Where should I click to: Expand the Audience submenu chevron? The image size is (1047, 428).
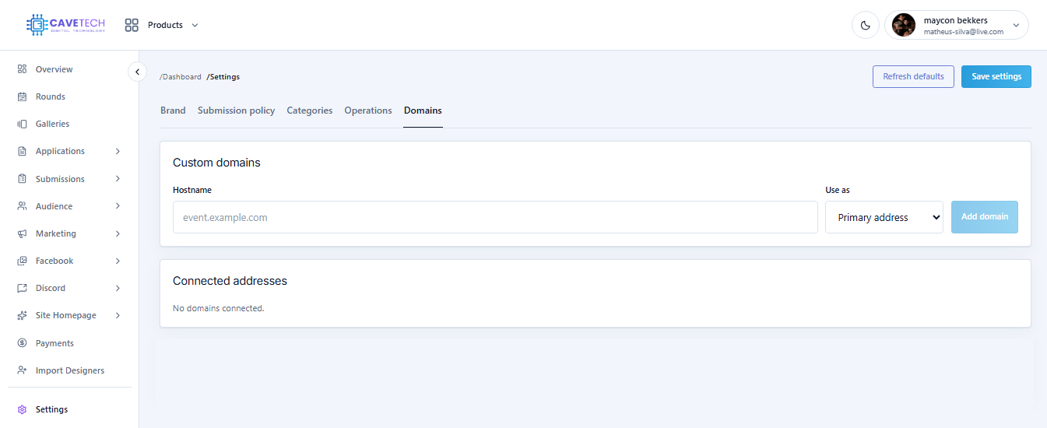118,206
